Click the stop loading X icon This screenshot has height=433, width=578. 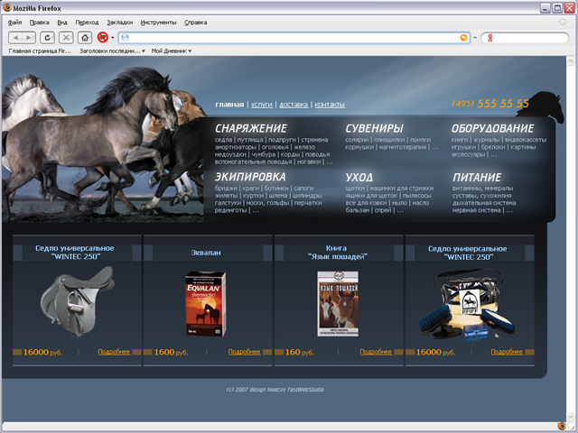(66, 38)
